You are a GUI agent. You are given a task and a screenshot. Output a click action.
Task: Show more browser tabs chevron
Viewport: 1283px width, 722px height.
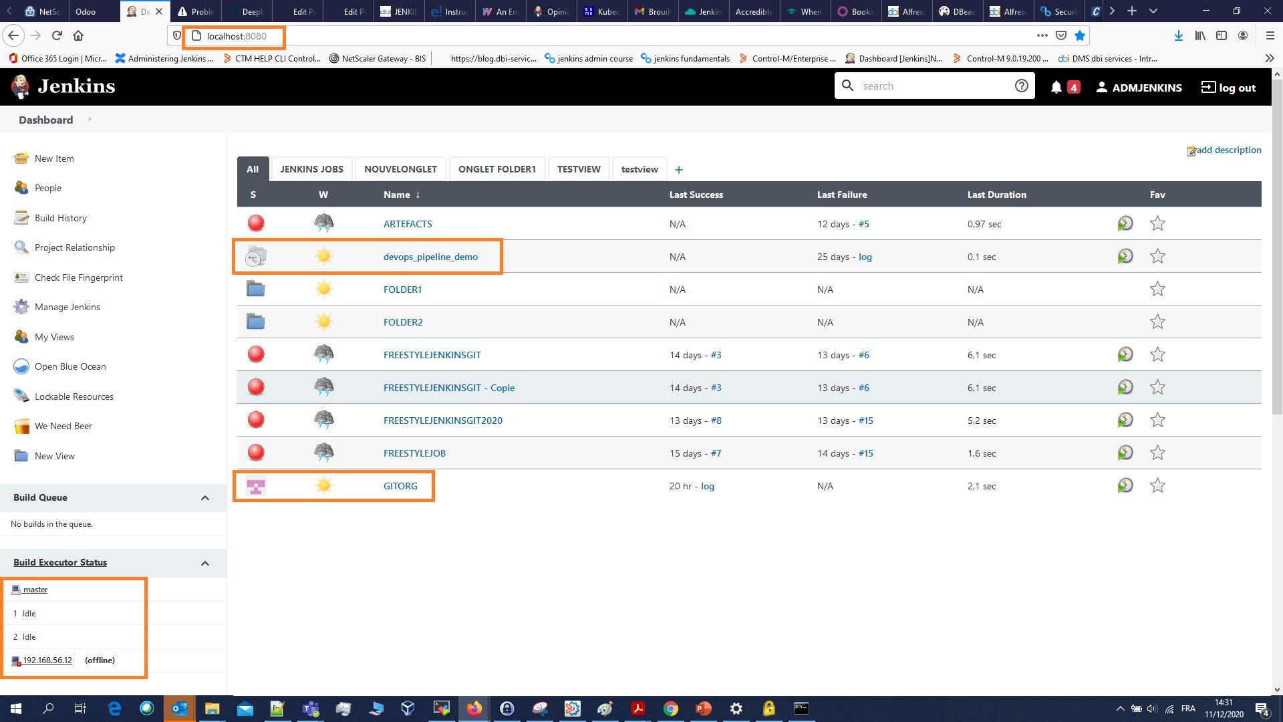coord(1112,11)
